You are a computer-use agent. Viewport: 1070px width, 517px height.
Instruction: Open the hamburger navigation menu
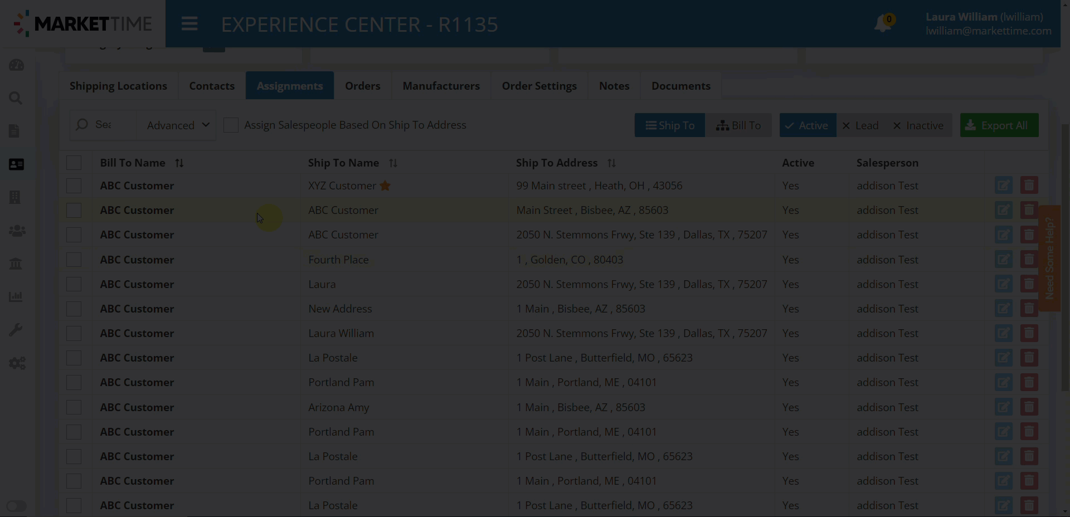pos(189,24)
